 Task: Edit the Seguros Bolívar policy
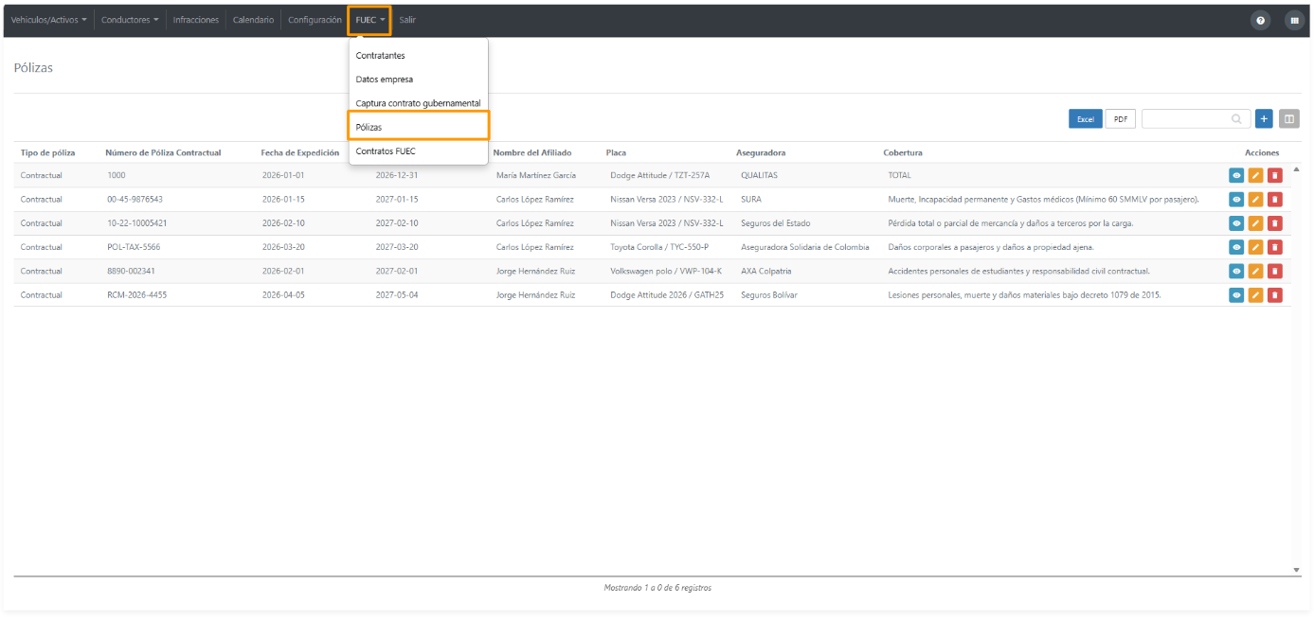(x=1256, y=294)
